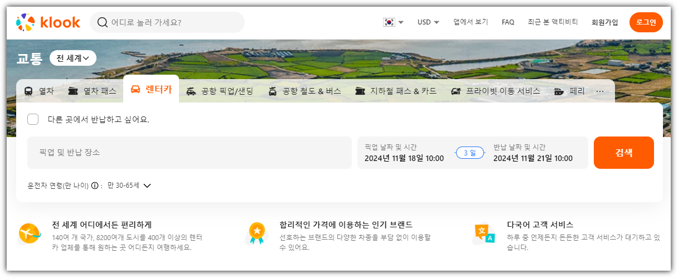Select the '열차 패스' pass icon
Screen dimensions: 678x278
[72, 91]
